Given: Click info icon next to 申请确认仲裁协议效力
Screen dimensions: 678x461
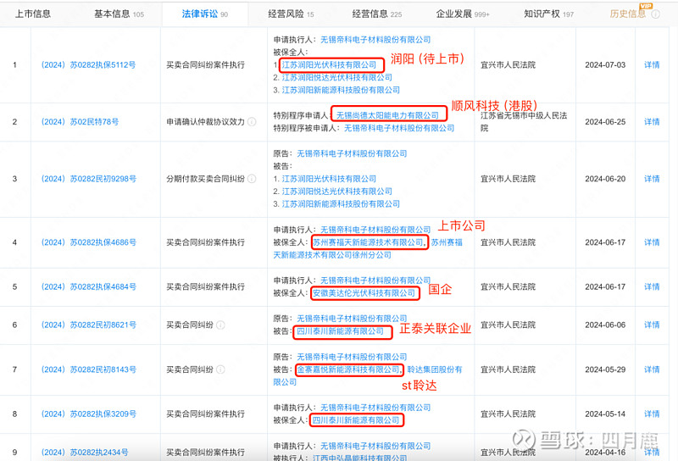Looking at the screenshot, I should (252, 122).
